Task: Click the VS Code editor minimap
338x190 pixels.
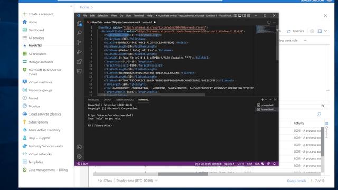Action: tap(265, 30)
